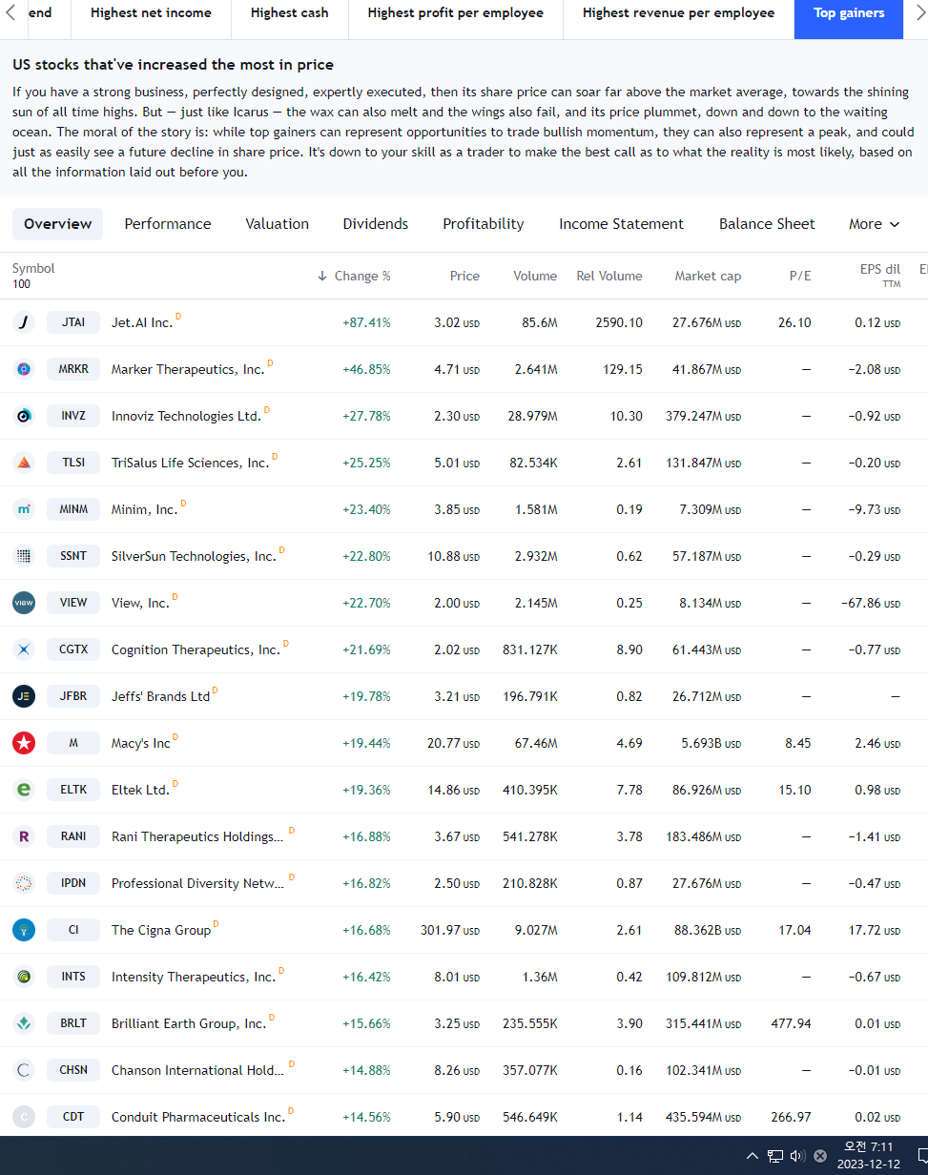Sort by the Price column header

coord(464,276)
